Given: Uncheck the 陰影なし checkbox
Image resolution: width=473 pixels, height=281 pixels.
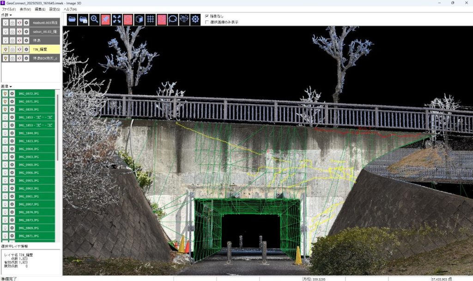Looking at the screenshot, I should (x=207, y=16).
